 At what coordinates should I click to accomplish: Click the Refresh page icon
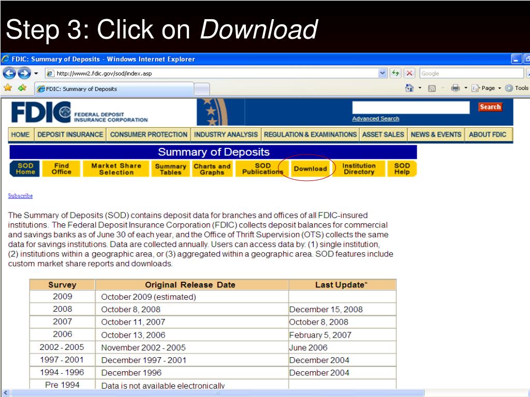(395, 73)
